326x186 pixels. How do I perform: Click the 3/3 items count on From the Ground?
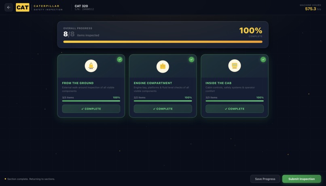click(x=68, y=98)
